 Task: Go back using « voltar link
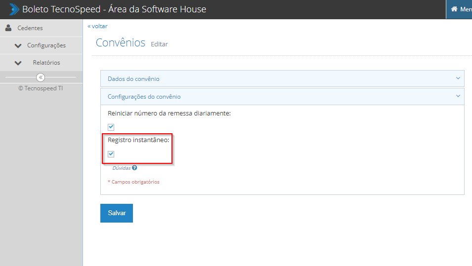pyautogui.click(x=97, y=26)
